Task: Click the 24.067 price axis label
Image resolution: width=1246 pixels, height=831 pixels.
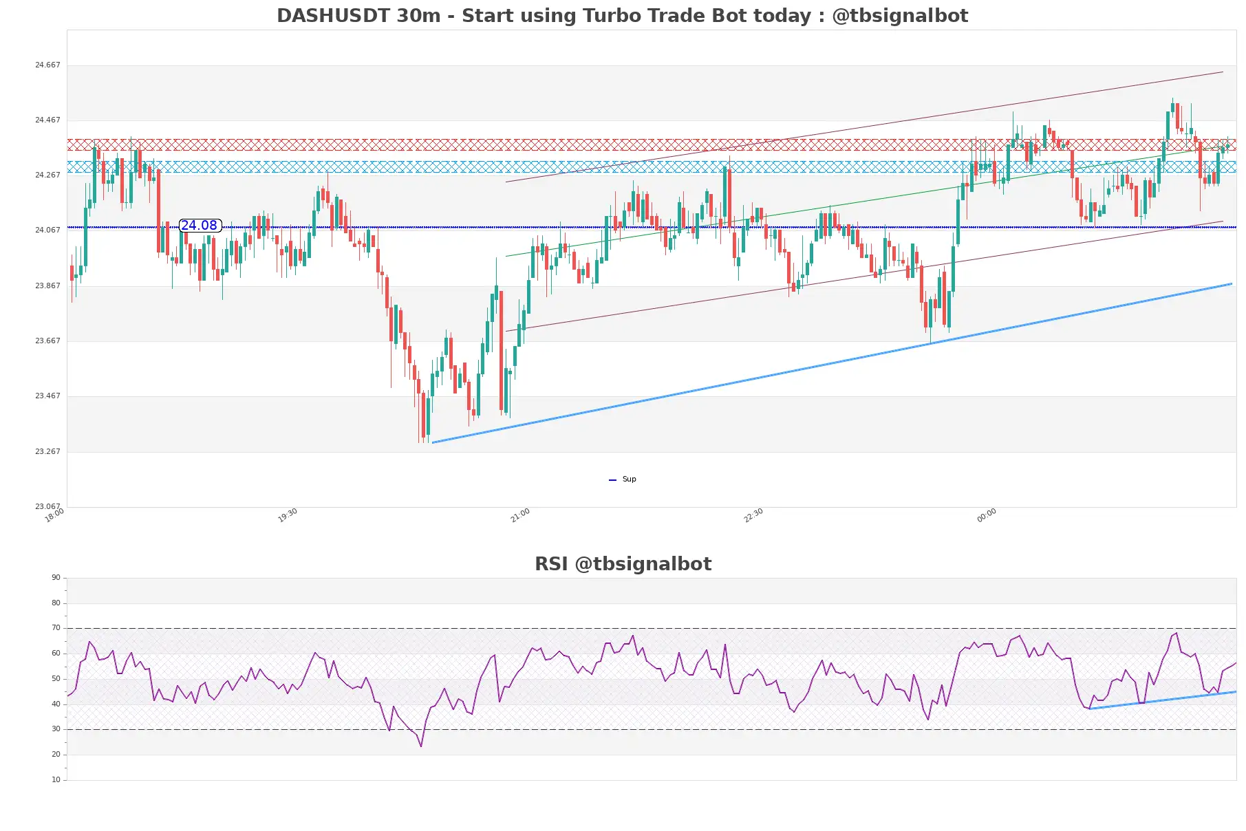Action: (x=47, y=230)
